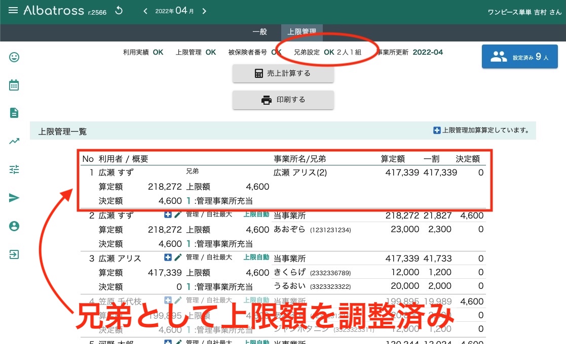The image size is (566, 344).
Task: Open the hamburger menu next to Albatross logo
Action: pyautogui.click(x=13, y=11)
